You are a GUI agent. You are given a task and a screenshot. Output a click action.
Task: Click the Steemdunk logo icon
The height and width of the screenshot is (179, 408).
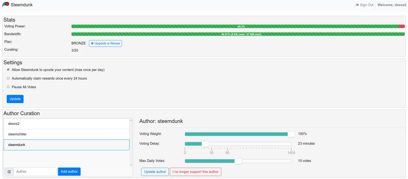(x=6, y=5)
